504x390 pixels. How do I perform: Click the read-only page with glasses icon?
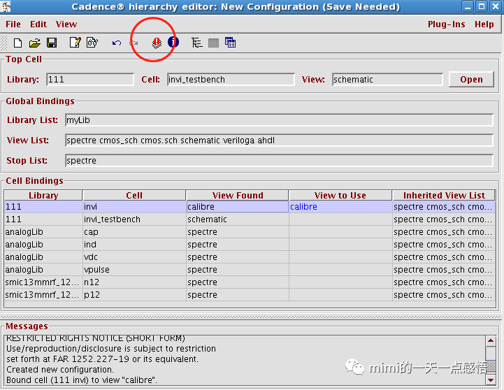click(x=92, y=43)
